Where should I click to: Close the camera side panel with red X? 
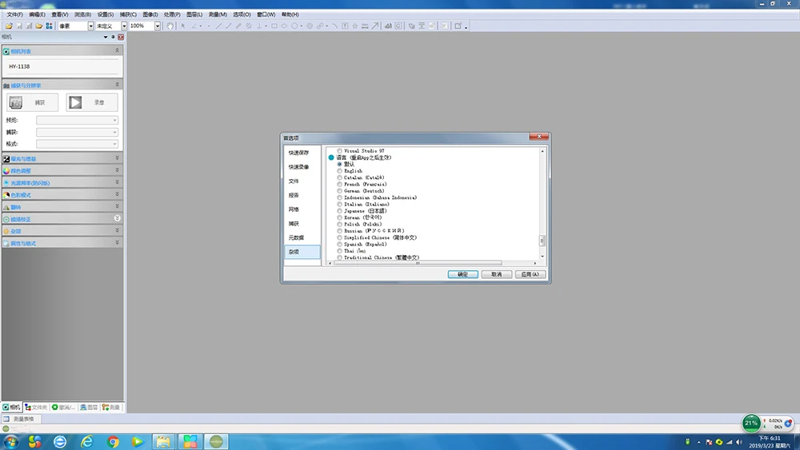click(x=121, y=38)
